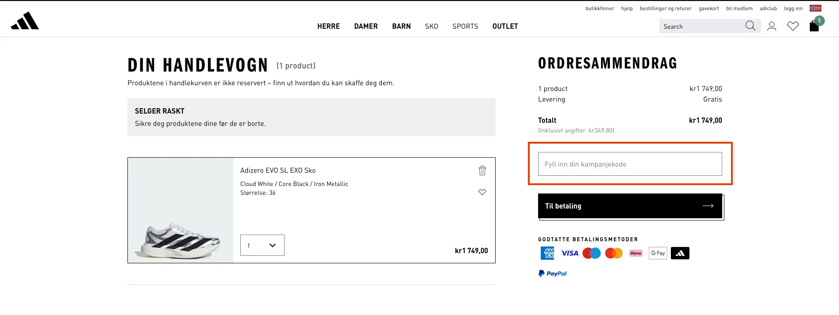Select the PayPal payment icon
The image size is (839, 315).
tap(552, 273)
